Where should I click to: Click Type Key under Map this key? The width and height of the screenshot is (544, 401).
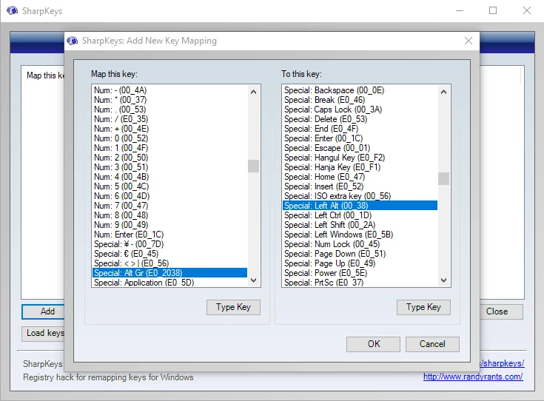[x=233, y=307]
